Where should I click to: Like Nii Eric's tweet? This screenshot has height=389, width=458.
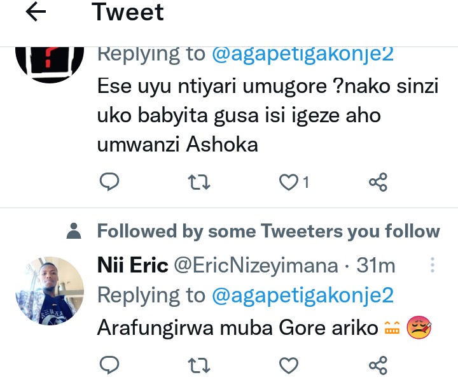point(289,365)
